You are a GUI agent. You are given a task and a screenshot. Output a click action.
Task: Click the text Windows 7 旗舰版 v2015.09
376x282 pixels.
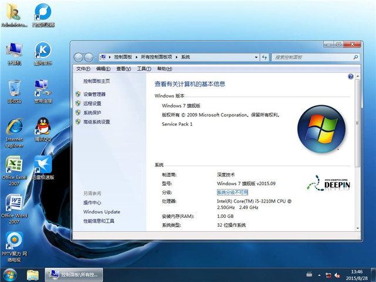(x=246, y=183)
